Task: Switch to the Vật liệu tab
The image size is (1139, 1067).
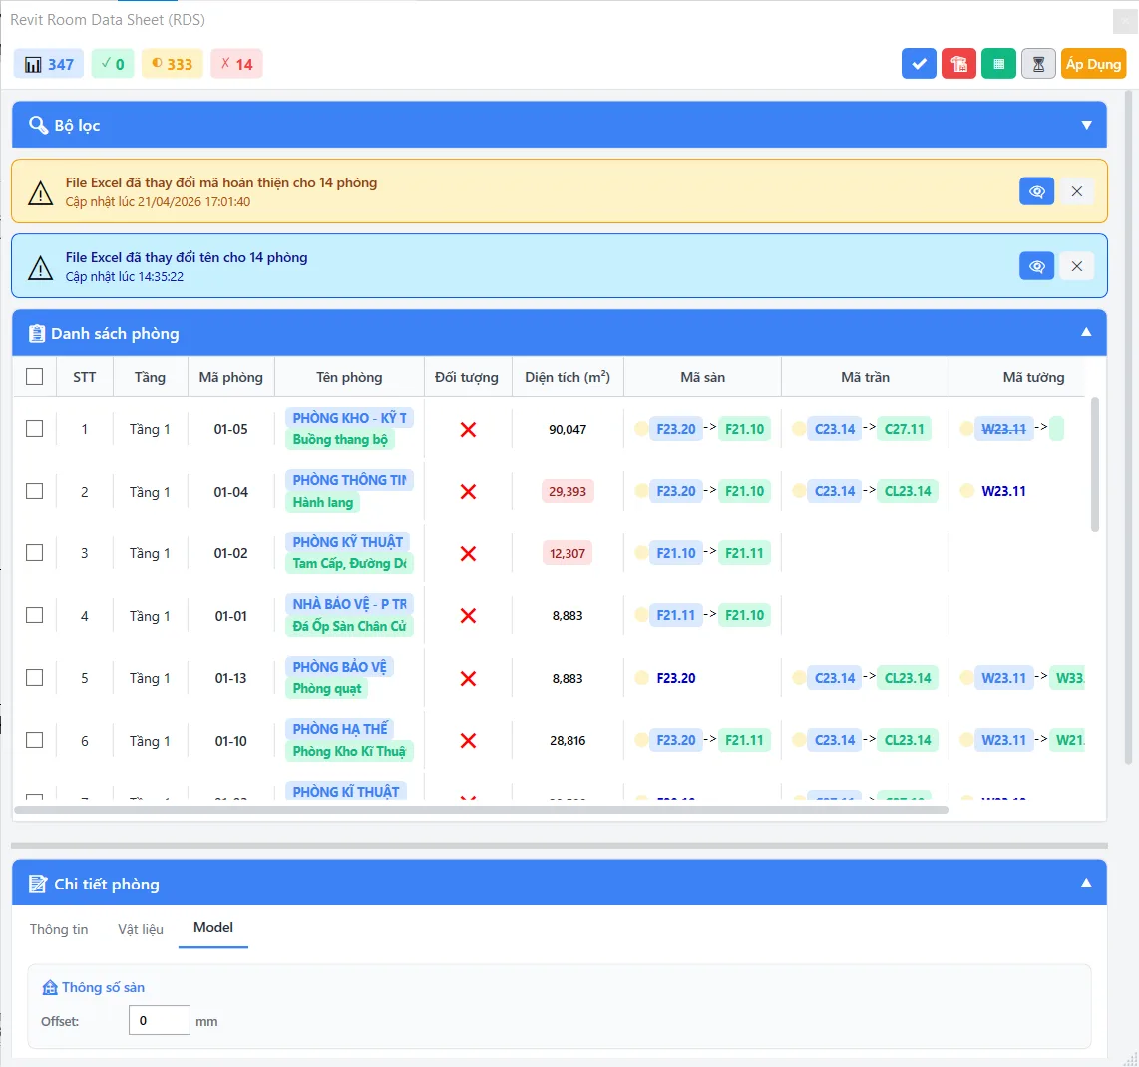Action: pos(141,929)
